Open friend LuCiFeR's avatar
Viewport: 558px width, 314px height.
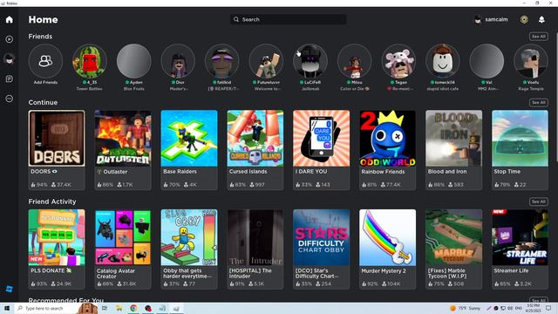point(310,61)
